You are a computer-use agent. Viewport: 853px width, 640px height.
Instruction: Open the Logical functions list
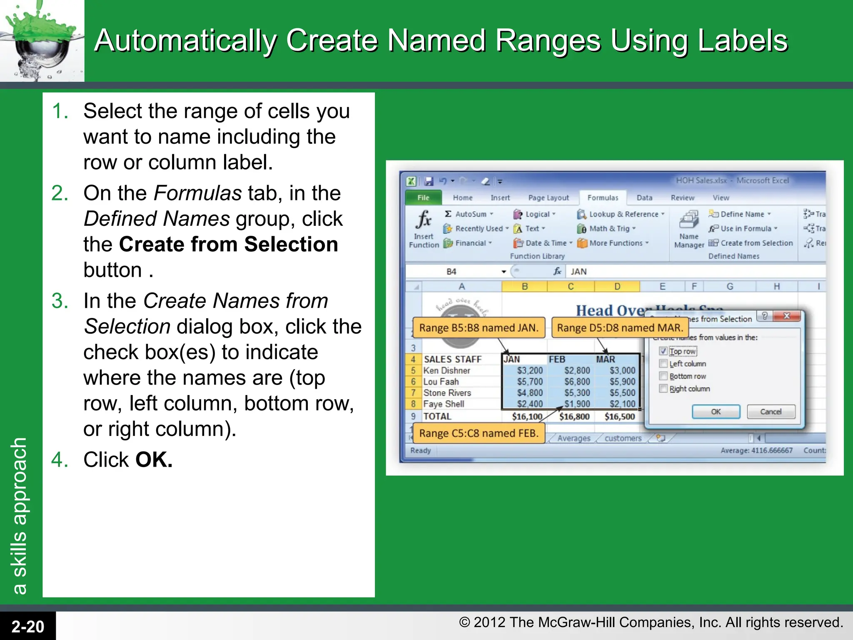click(x=535, y=214)
